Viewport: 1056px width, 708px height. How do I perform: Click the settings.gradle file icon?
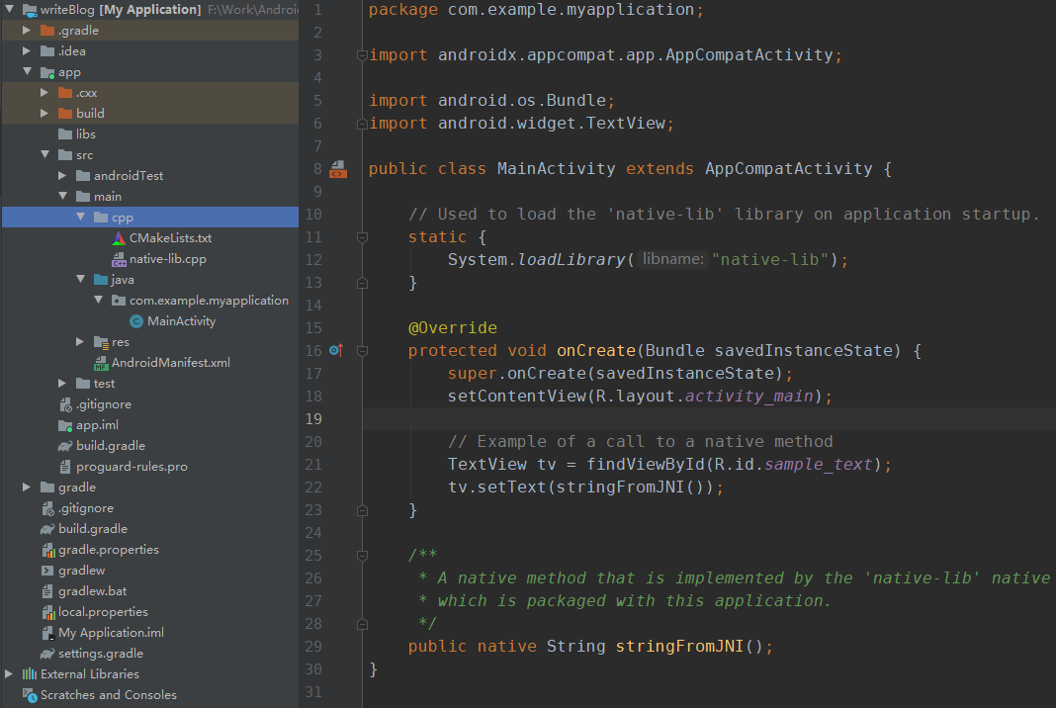click(x=47, y=654)
